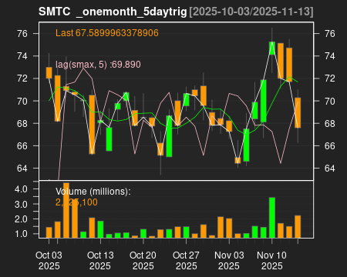The image size is (347, 277).
Task: Click the last orange volume bar on the right
Action: 298,226
